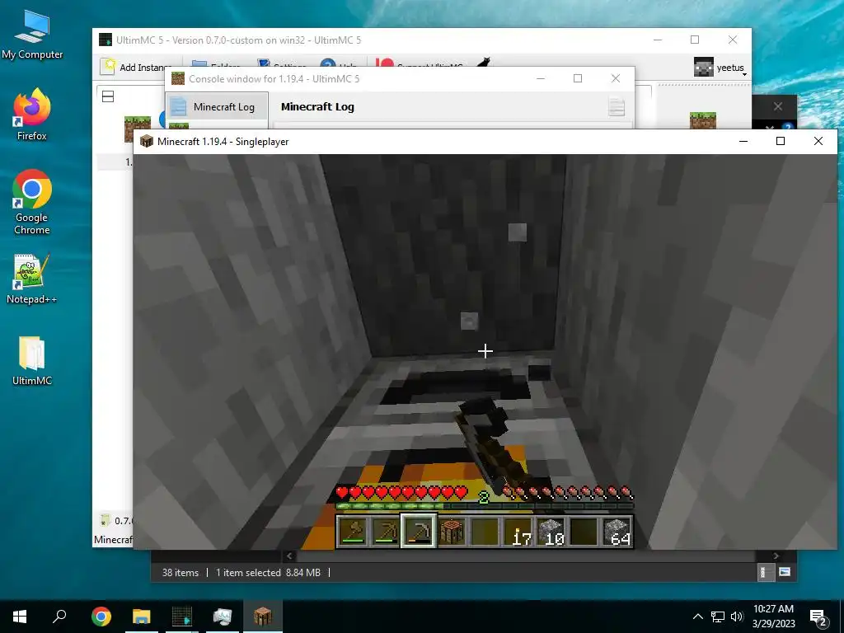Maximize the Console window for 1.19.4
Image resolution: width=844 pixels, height=633 pixels.
tap(578, 78)
